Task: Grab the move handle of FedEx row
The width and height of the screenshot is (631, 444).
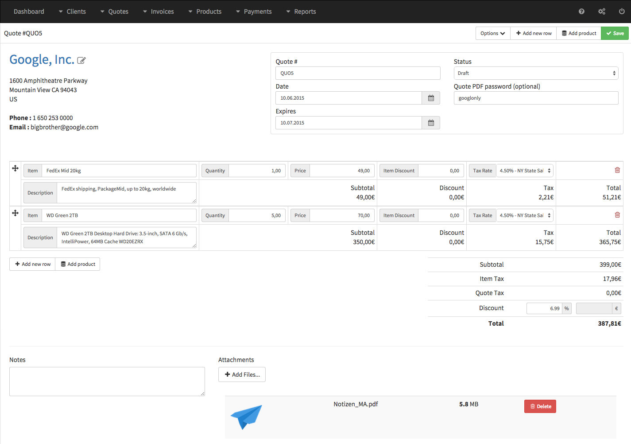Action: tap(15, 168)
